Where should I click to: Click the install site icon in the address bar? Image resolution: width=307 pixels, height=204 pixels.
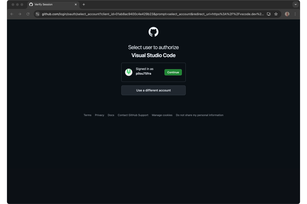(269, 14)
